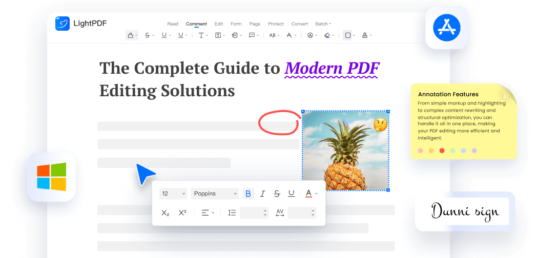Image resolution: width=537 pixels, height=258 pixels.
Task: Click the AV character spacing icon
Action: pos(280,213)
